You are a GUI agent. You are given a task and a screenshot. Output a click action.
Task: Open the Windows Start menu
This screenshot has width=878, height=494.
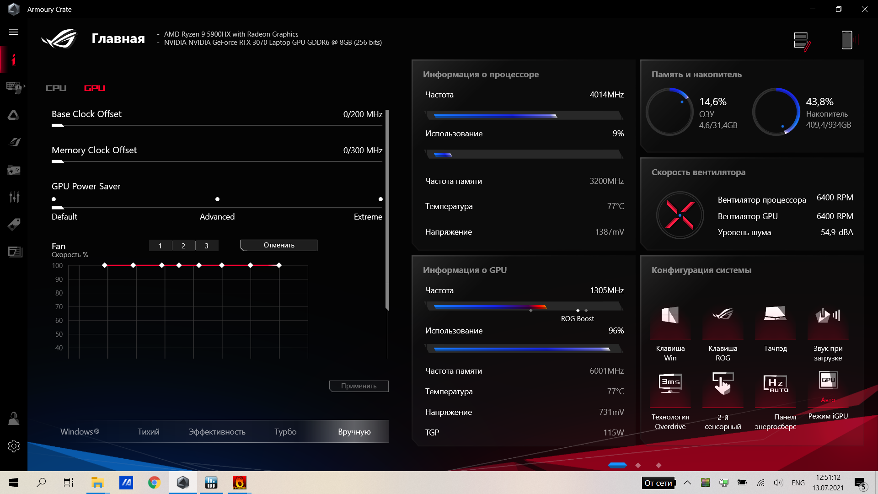(x=14, y=483)
